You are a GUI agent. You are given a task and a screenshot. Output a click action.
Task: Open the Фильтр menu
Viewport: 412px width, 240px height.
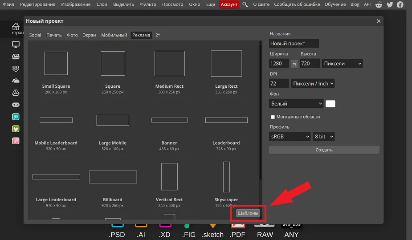(148, 4)
